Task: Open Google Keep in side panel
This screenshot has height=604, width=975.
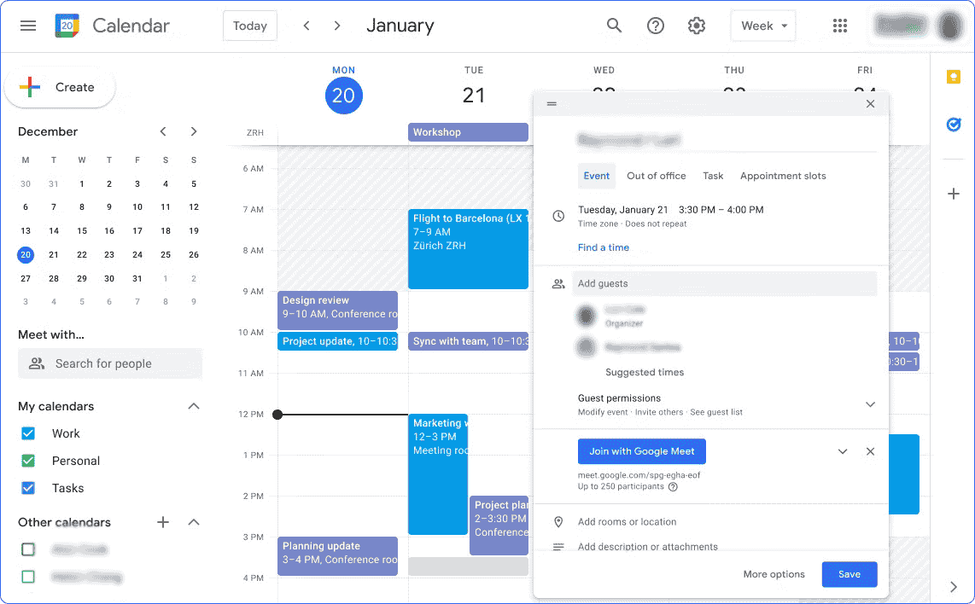Action: pos(954,77)
